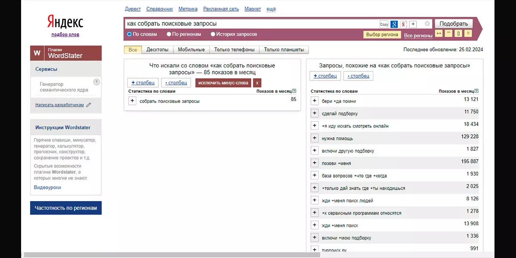Click the horizontal scrollbar at the bottom

[172, 255]
